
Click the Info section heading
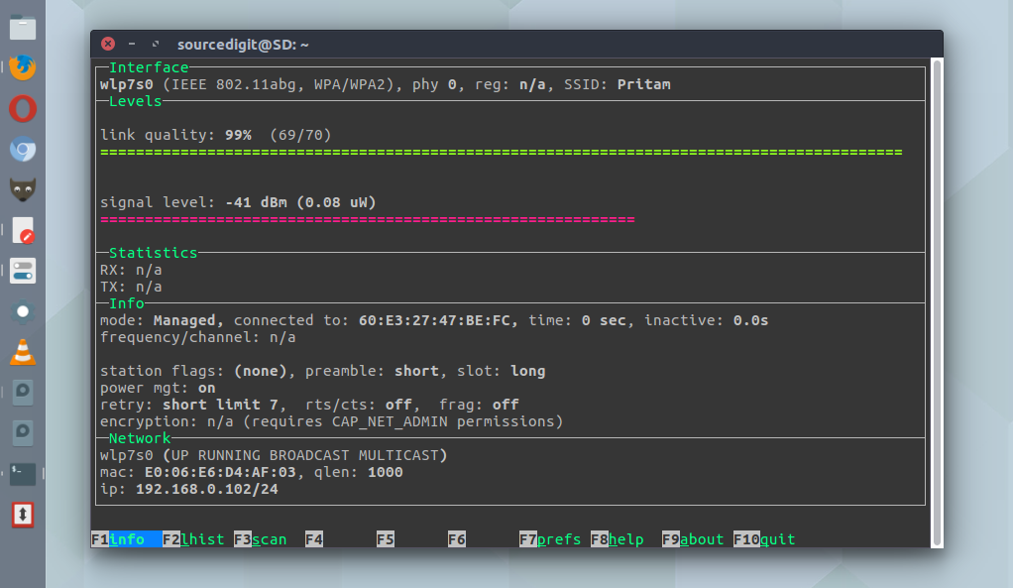tap(127, 303)
